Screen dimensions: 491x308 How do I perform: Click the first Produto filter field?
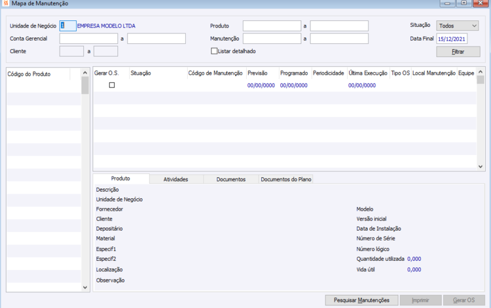coord(272,26)
